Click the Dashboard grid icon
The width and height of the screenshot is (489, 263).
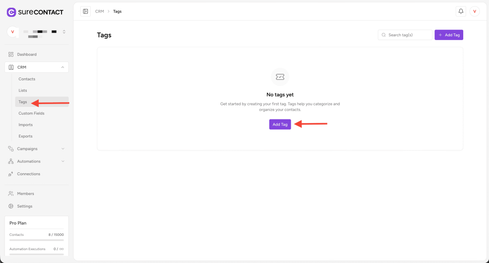[x=11, y=54]
